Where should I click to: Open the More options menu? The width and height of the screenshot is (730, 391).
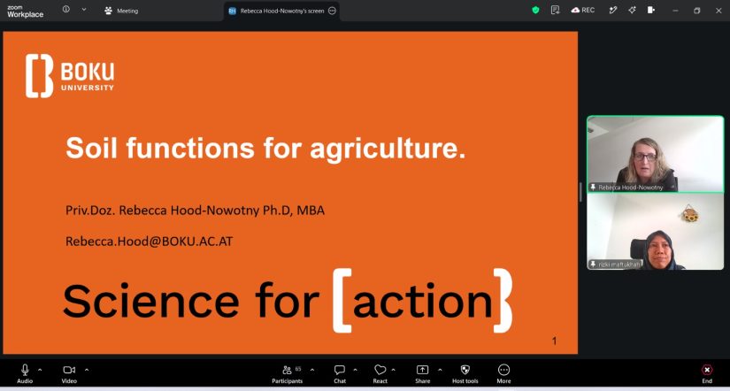coord(503,374)
